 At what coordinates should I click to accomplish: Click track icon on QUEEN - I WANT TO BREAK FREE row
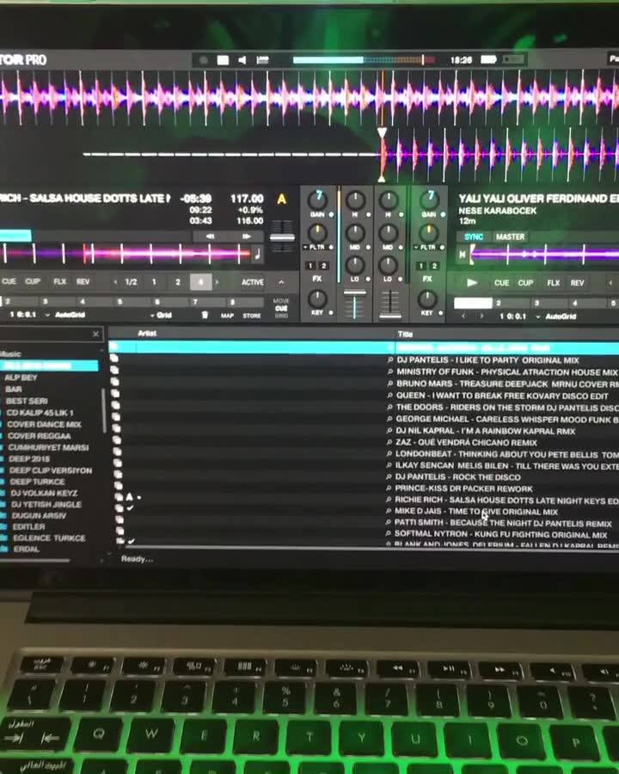[115, 393]
